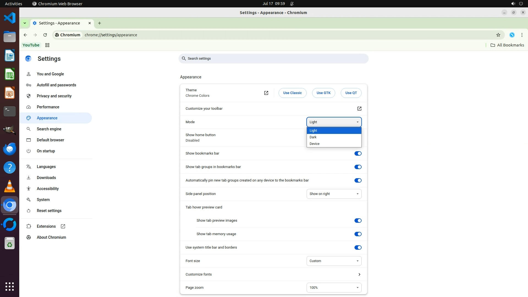This screenshot has width=528, height=297.
Task: Open the tab groups grid icon in bookmarks bar
Action: 47,45
